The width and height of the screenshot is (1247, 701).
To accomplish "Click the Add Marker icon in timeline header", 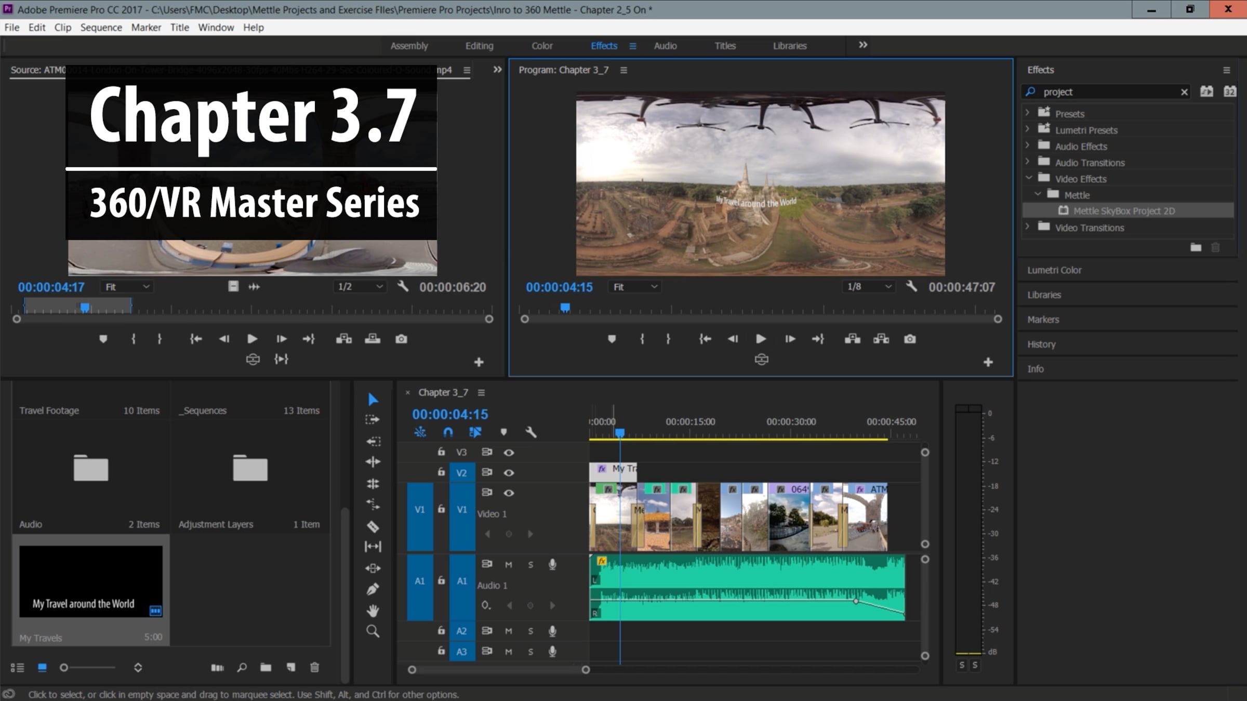I will (x=503, y=432).
